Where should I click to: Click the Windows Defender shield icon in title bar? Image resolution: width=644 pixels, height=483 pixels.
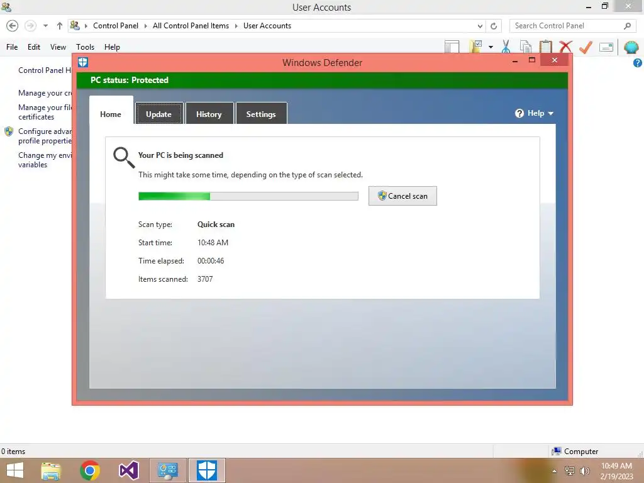[x=83, y=62]
